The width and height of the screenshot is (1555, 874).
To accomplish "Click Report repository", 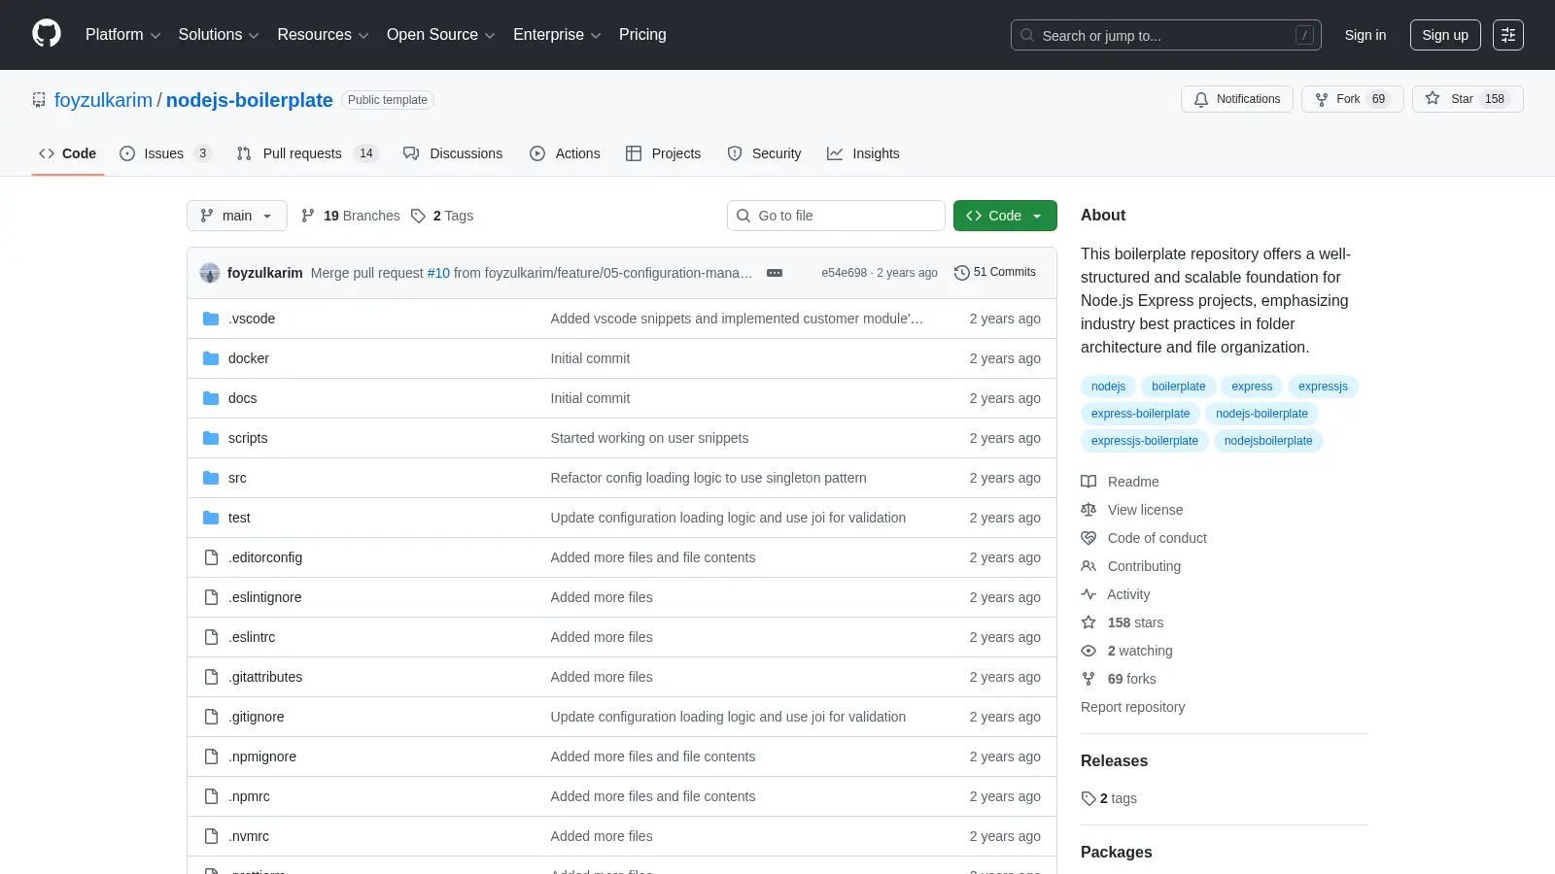I will coord(1132,707).
